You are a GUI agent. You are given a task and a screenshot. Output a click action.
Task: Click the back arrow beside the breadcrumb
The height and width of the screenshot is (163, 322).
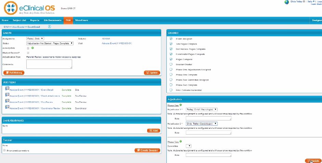click(x=50, y=26)
